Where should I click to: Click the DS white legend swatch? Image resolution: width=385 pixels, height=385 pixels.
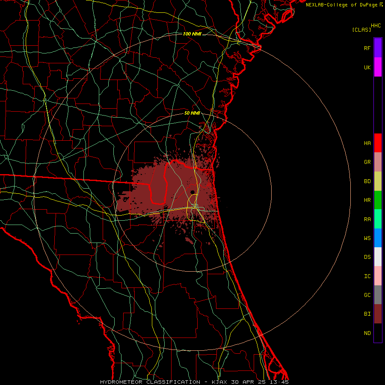(x=378, y=257)
